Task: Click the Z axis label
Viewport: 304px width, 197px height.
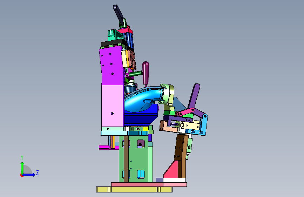Action: 38,173
